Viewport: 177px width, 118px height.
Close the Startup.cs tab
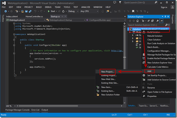(x=65, y=17)
